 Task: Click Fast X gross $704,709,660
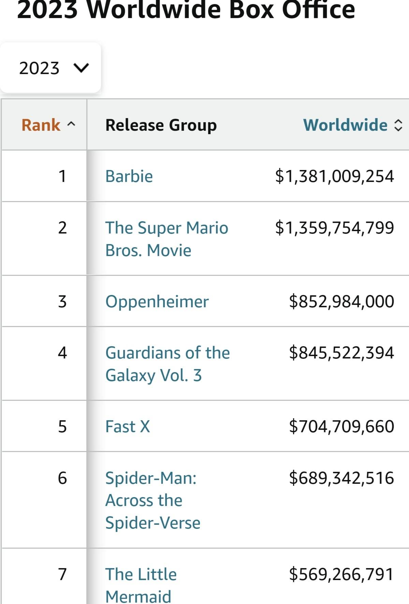click(341, 426)
